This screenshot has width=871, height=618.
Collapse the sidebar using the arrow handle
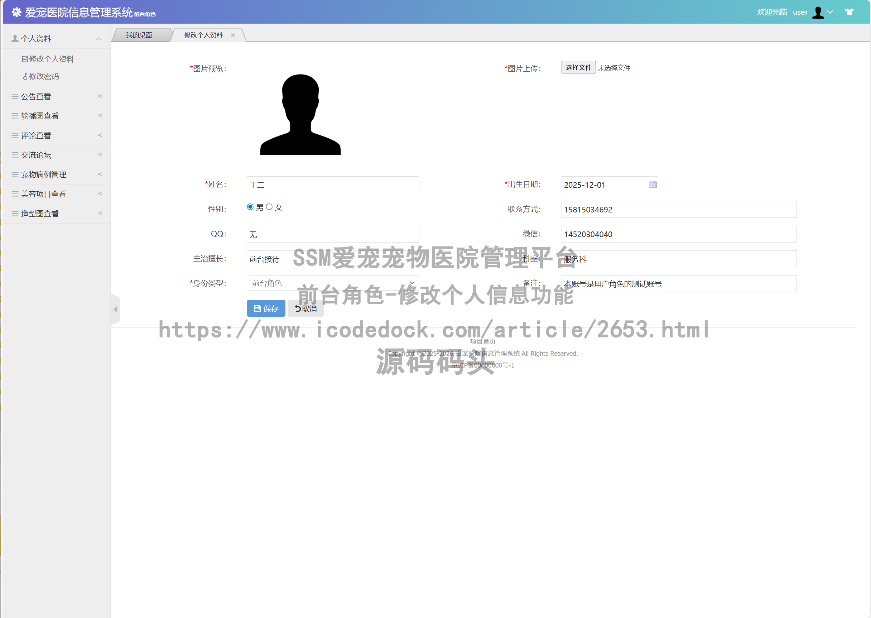point(116,309)
